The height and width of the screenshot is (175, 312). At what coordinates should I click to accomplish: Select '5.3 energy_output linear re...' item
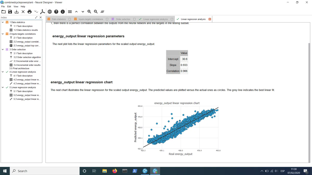[27, 99]
